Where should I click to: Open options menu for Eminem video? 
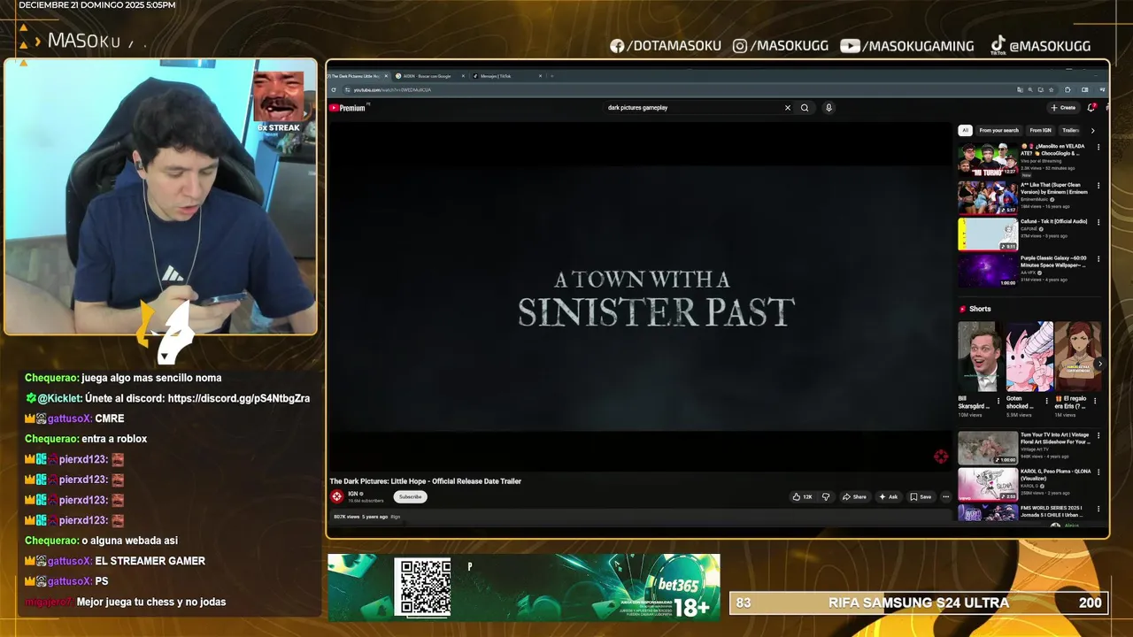click(1098, 186)
